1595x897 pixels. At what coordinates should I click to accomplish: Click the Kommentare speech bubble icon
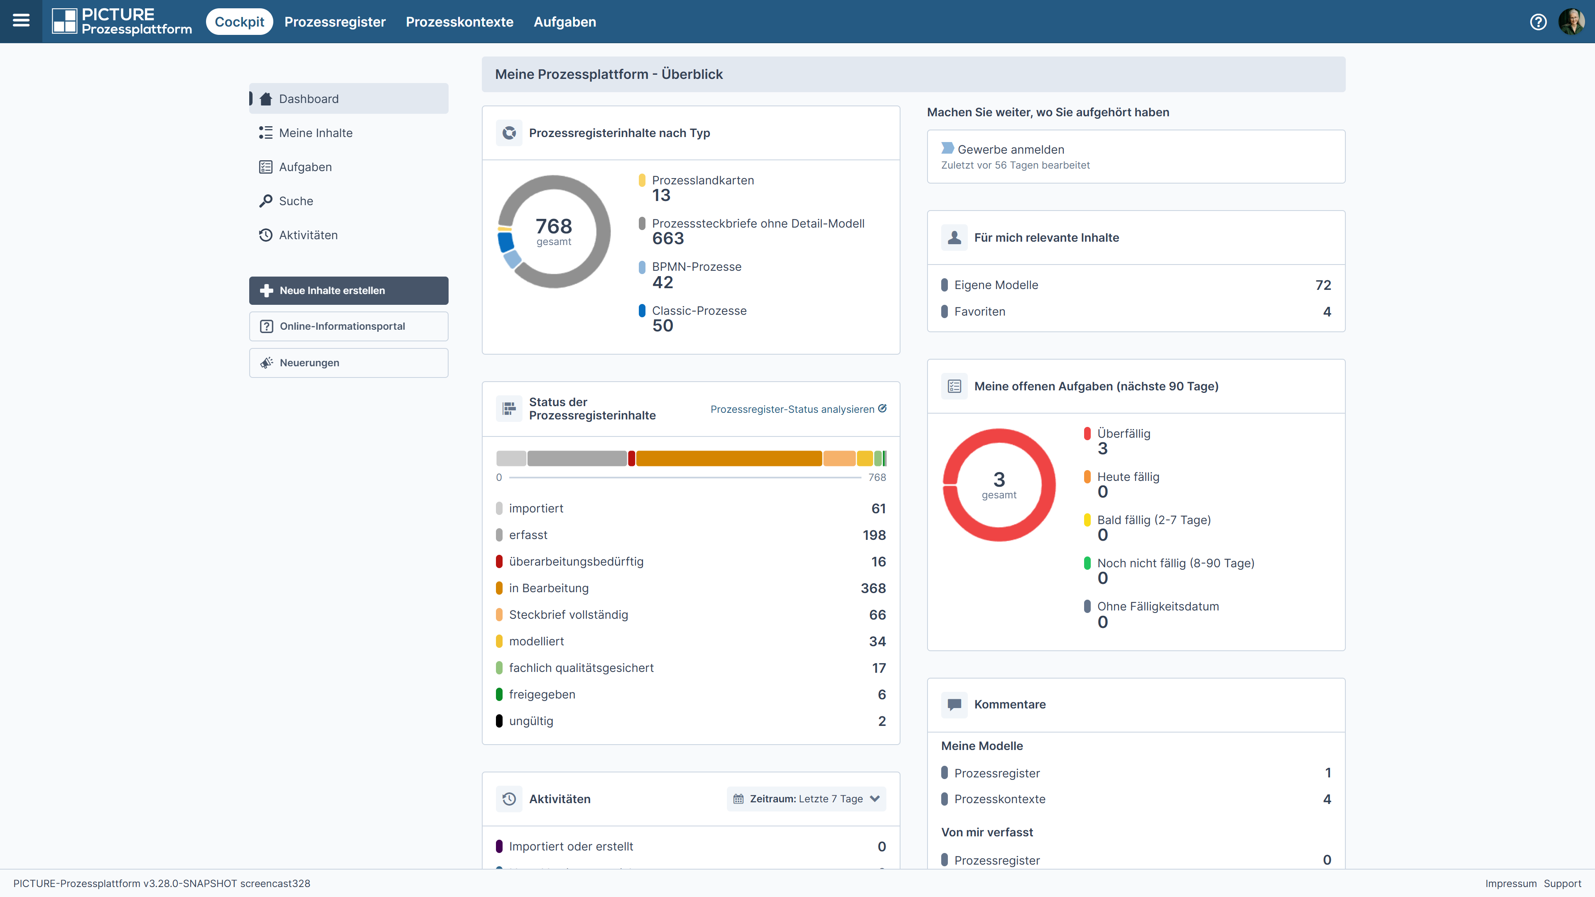tap(954, 704)
